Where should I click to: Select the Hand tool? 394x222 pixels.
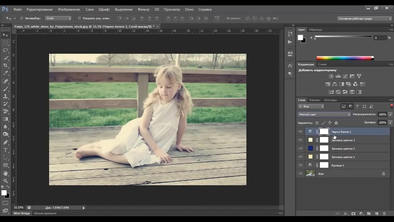(6, 173)
